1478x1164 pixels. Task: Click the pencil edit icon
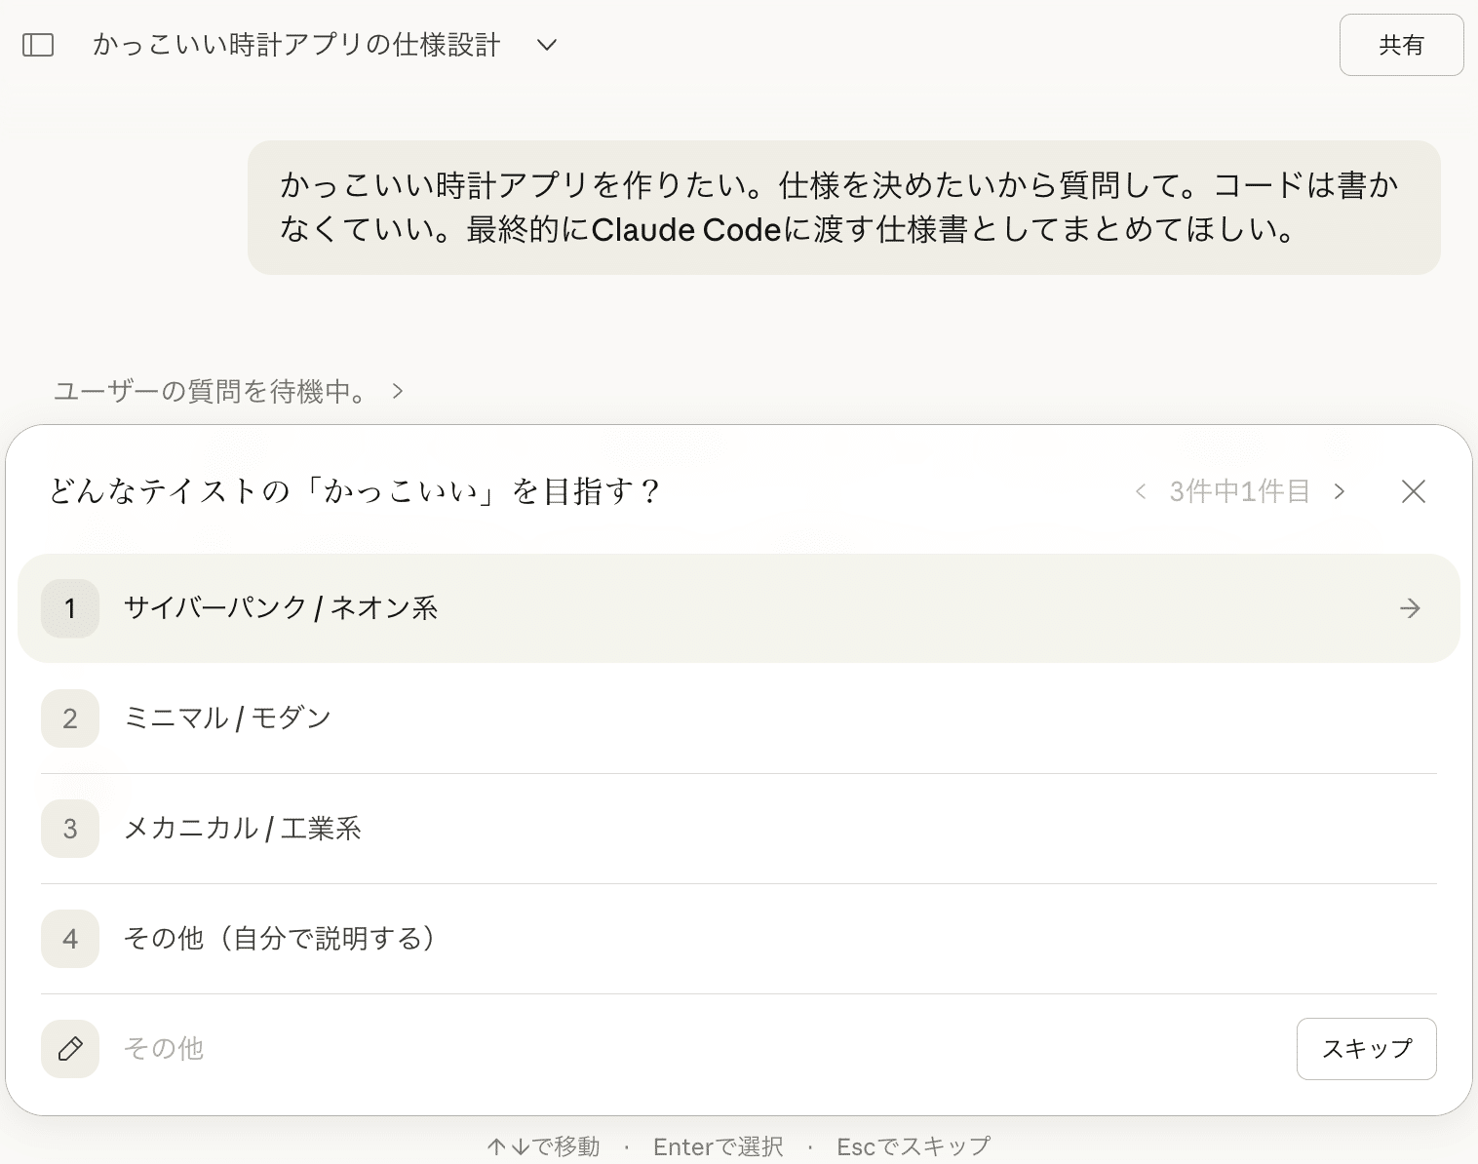pyautogui.click(x=70, y=1049)
